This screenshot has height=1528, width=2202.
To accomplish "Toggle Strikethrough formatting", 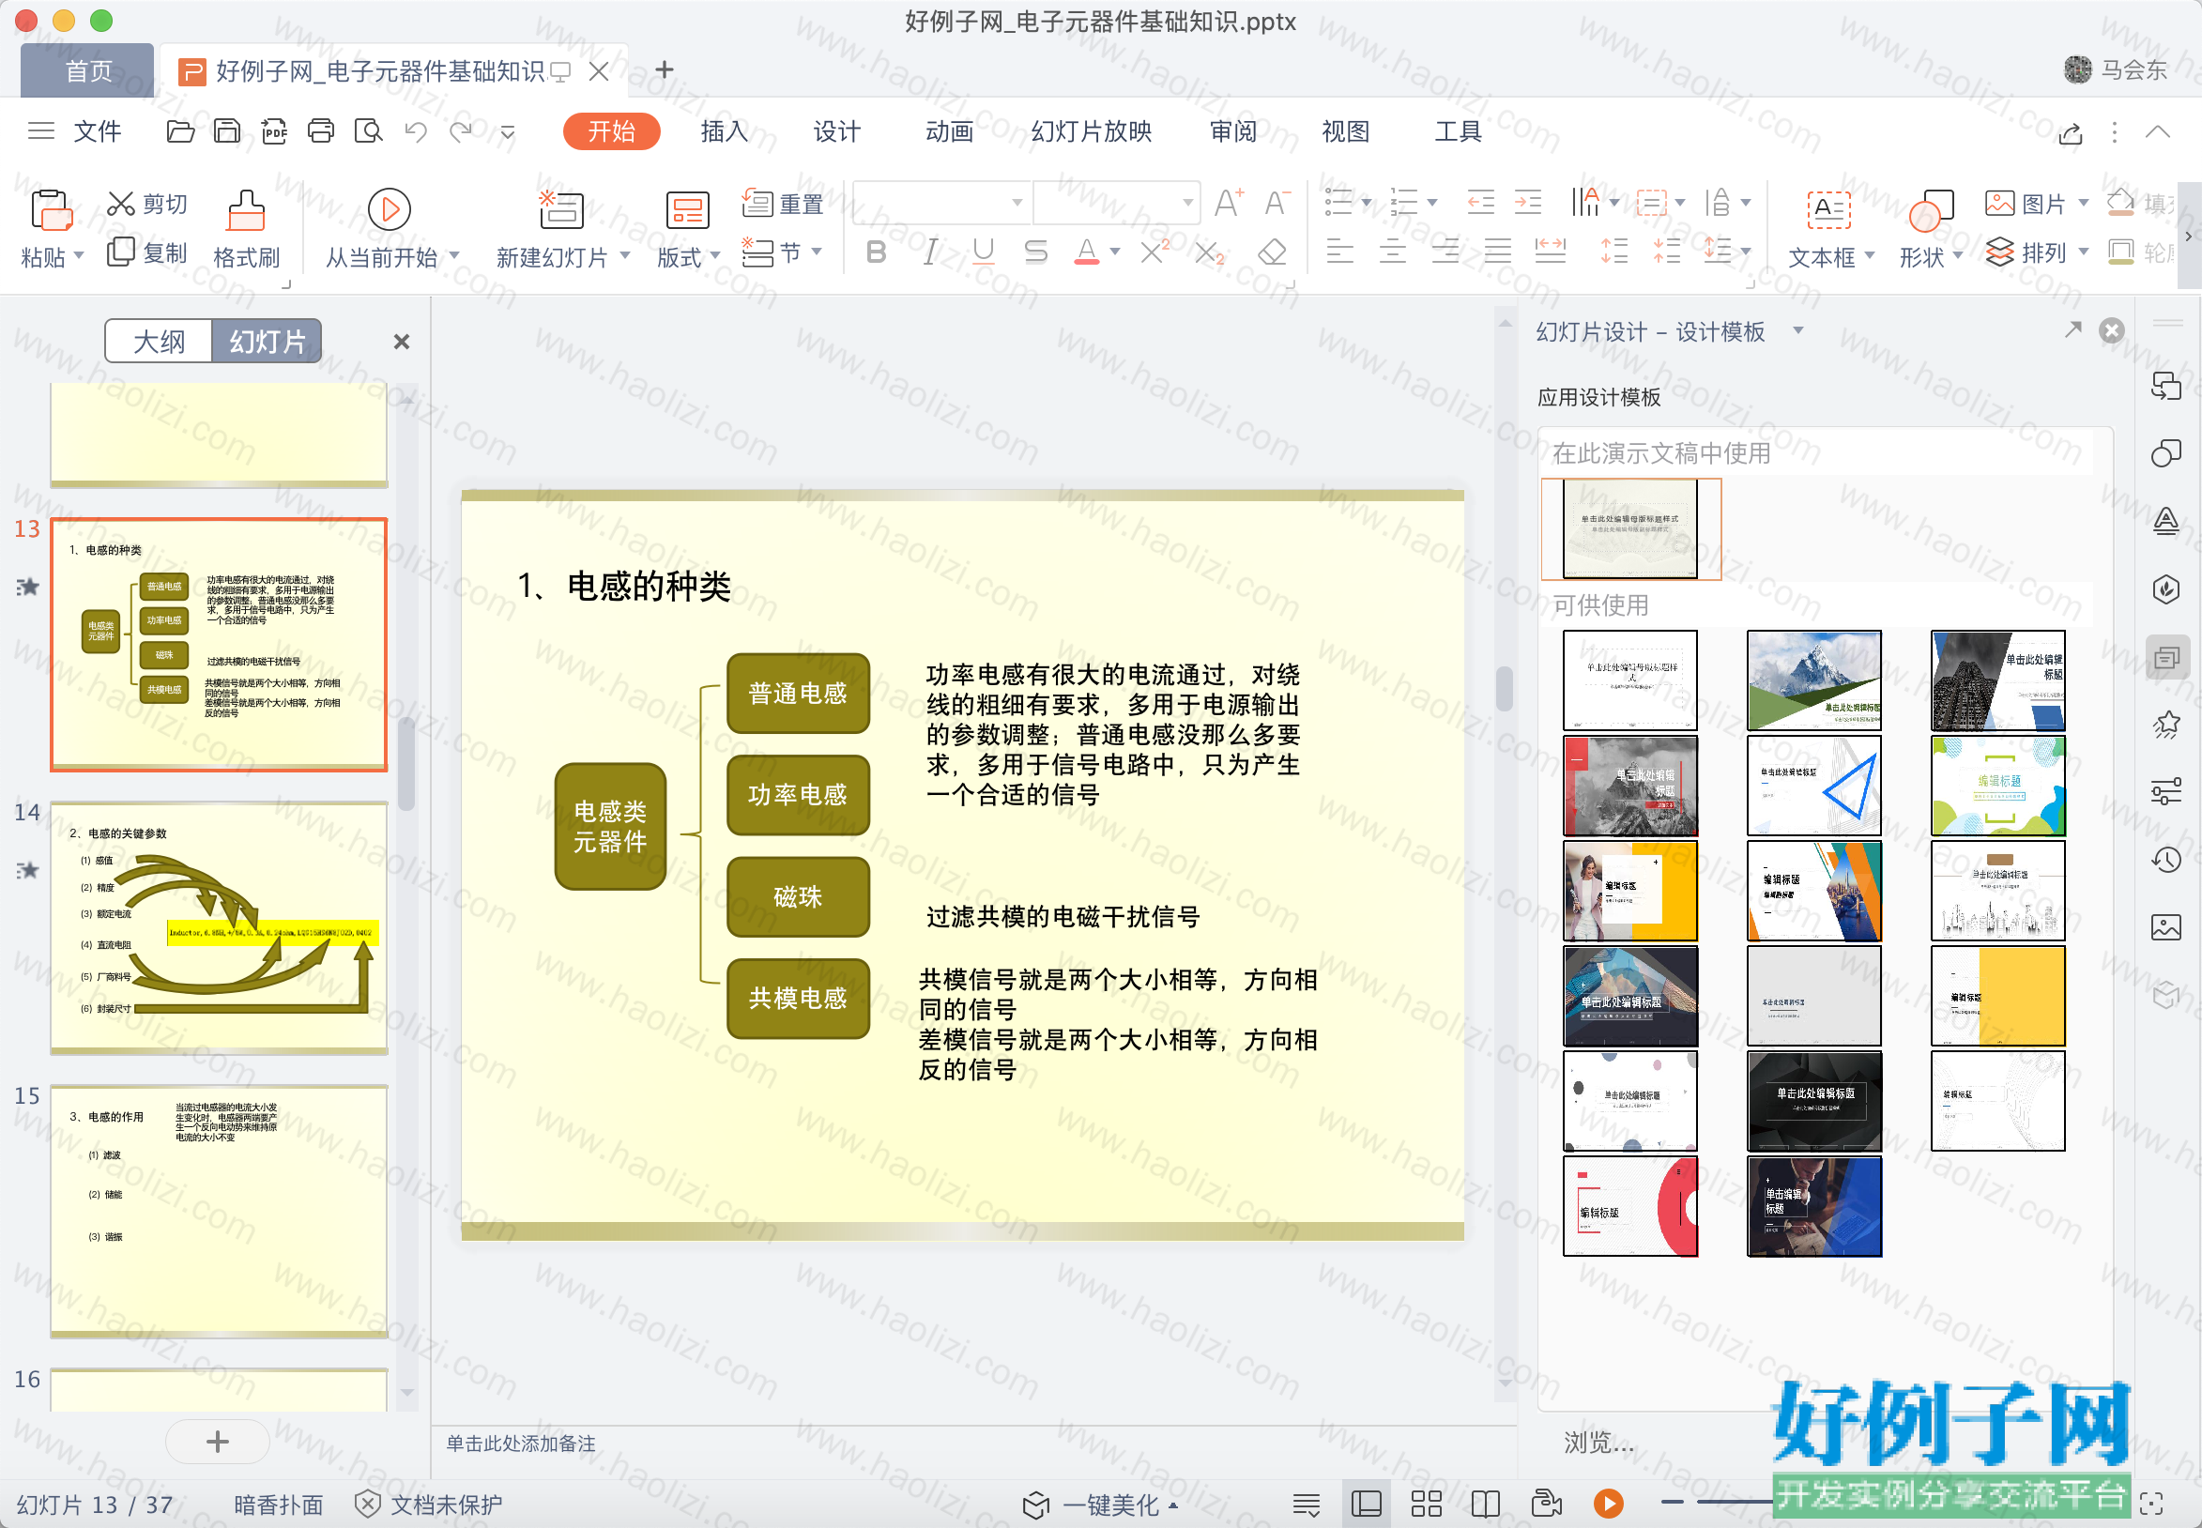I will [x=1035, y=252].
